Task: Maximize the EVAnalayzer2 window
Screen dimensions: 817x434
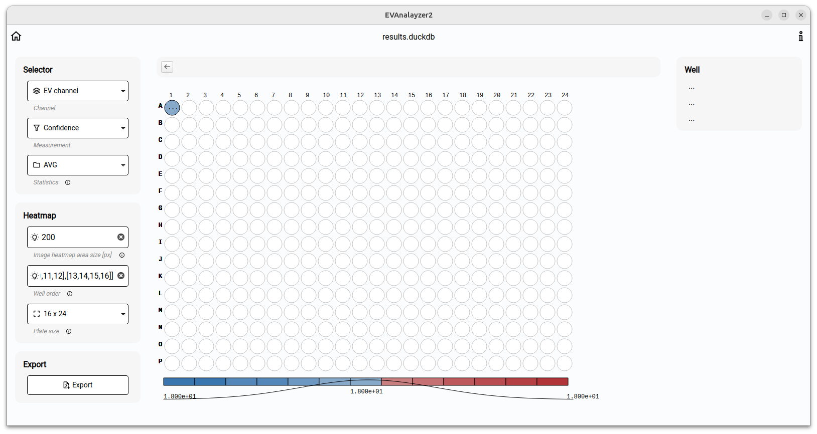Action: [784, 15]
